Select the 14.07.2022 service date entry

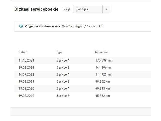pyautogui.click(x=26, y=75)
